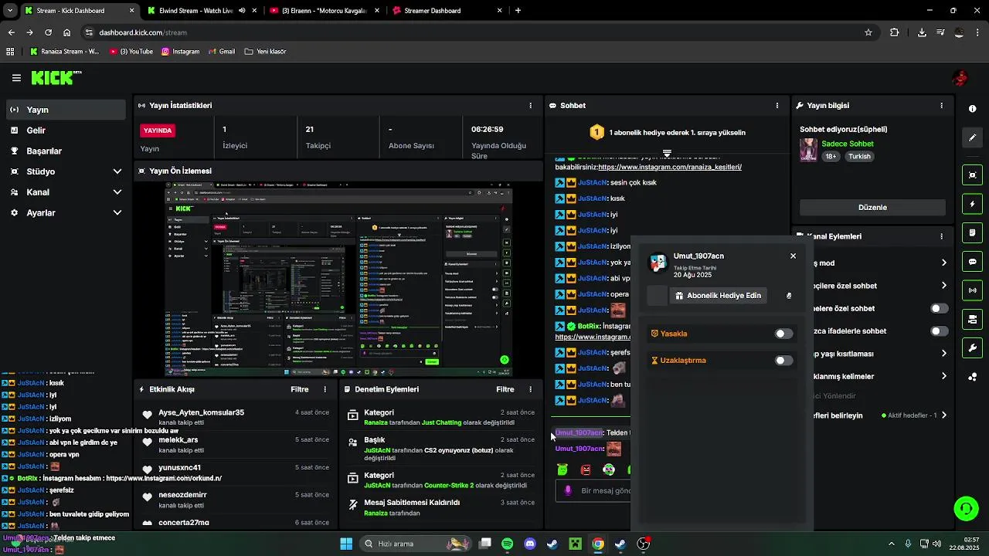Click the profile avatar at top right
Screen dimensions: 989x556
(x=960, y=78)
